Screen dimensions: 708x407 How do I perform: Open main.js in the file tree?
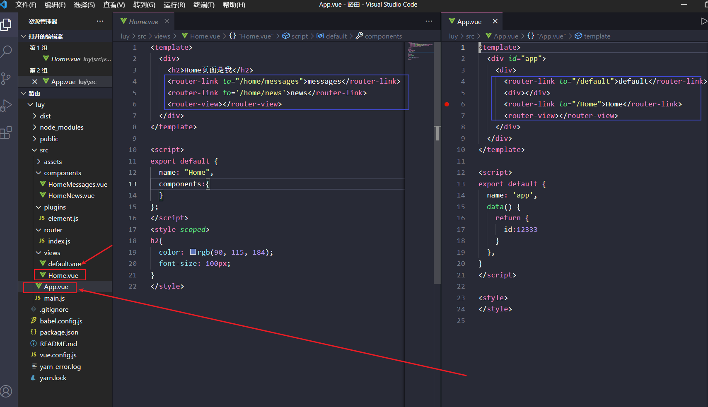pyautogui.click(x=54, y=298)
